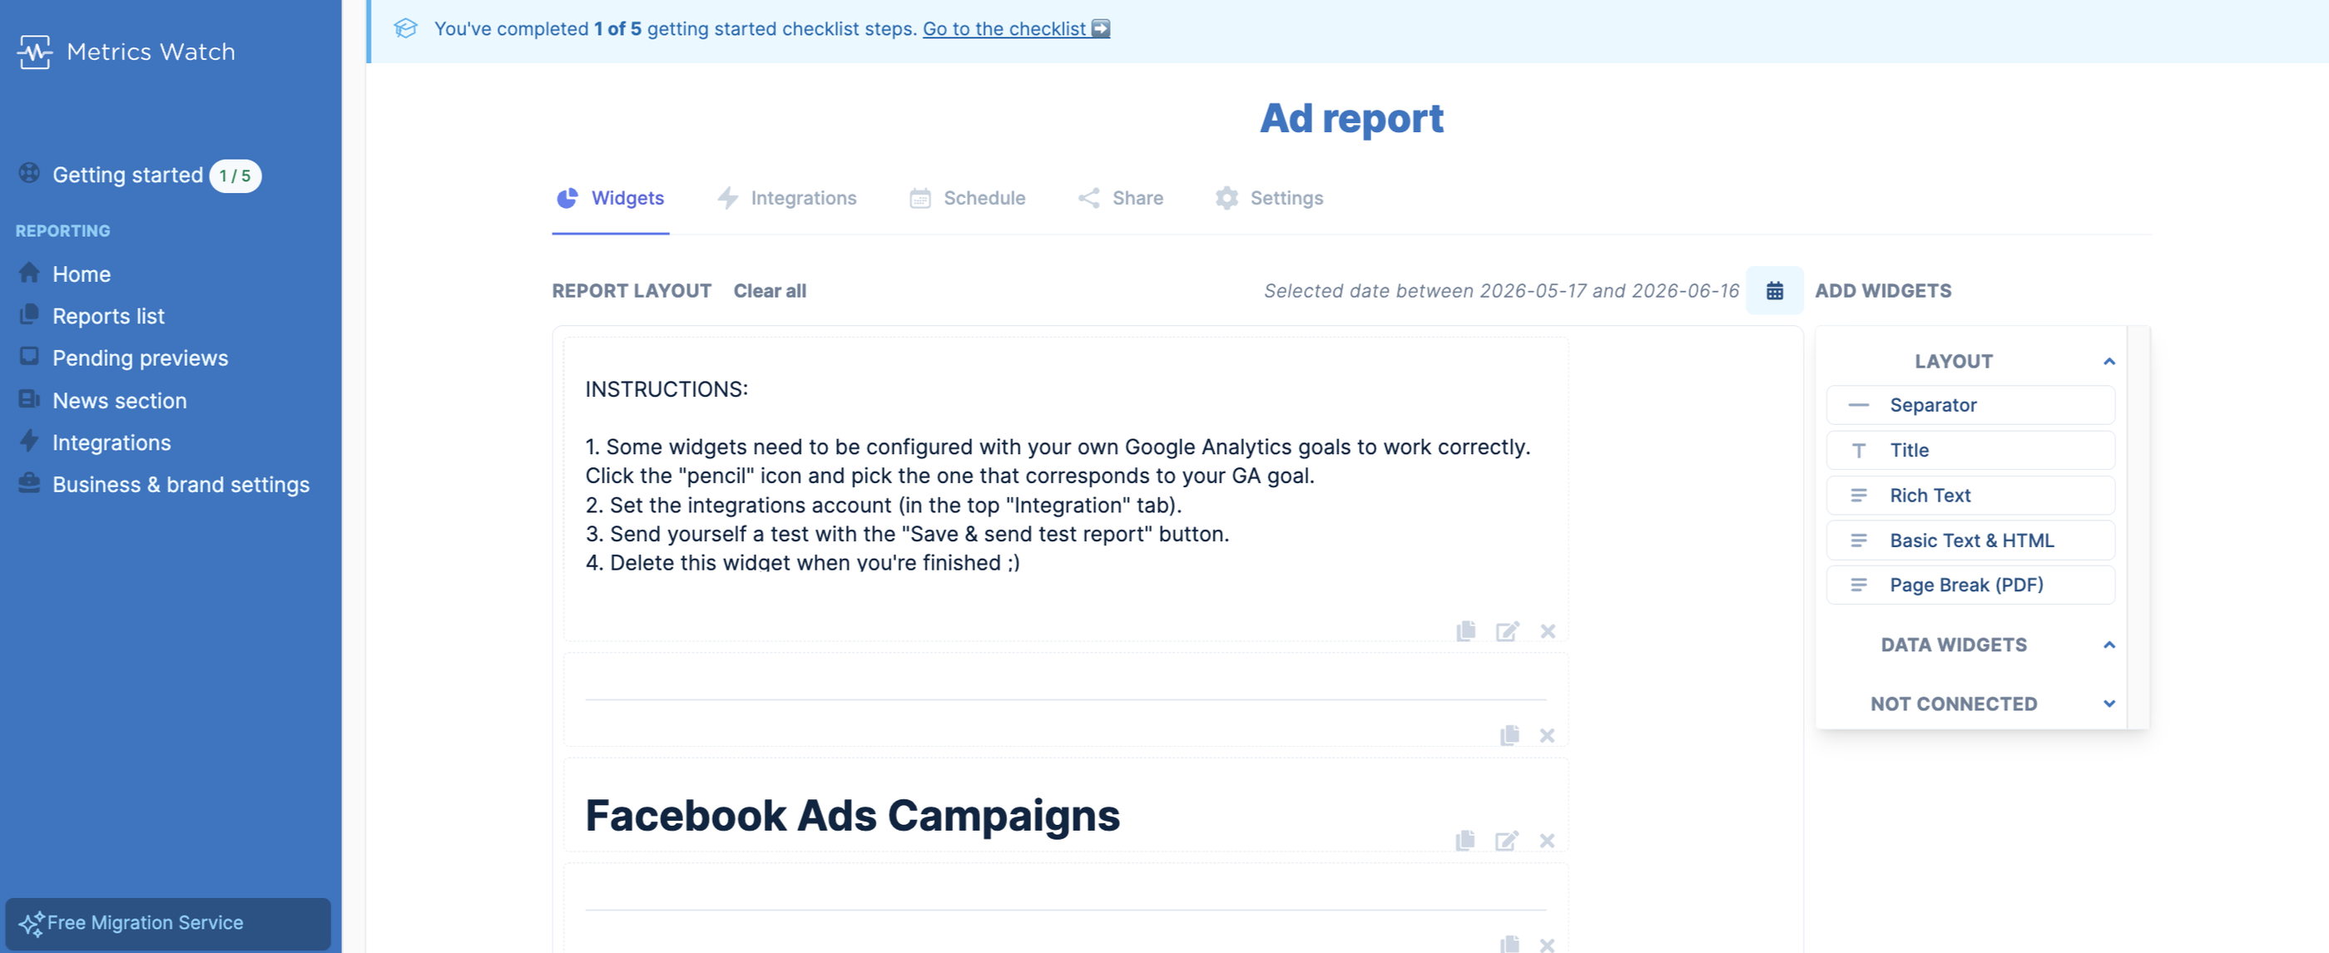Open Reports list in the sidebar
2329x953 pixels.
[108, 316]
